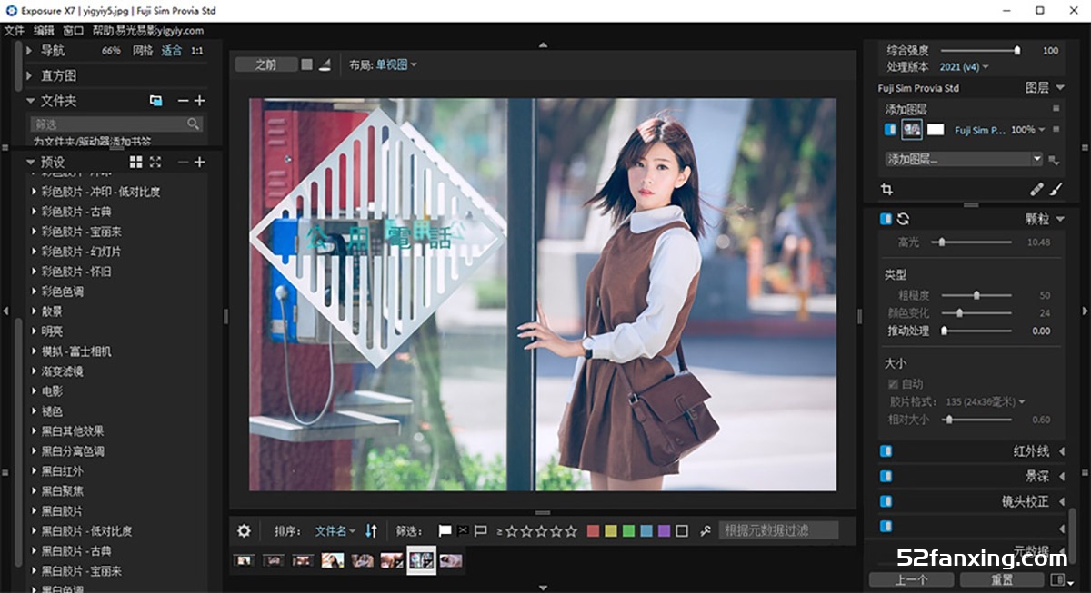The height and width of the screenshot is (593, 1091).
Task: Open the sort by 文件名 dropdown
Action: click(335, 531)
